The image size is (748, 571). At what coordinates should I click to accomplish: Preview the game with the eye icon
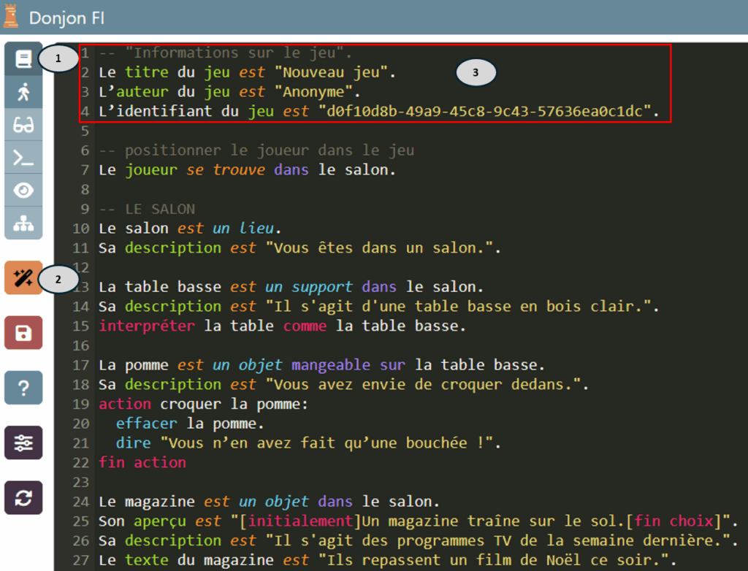24,190
